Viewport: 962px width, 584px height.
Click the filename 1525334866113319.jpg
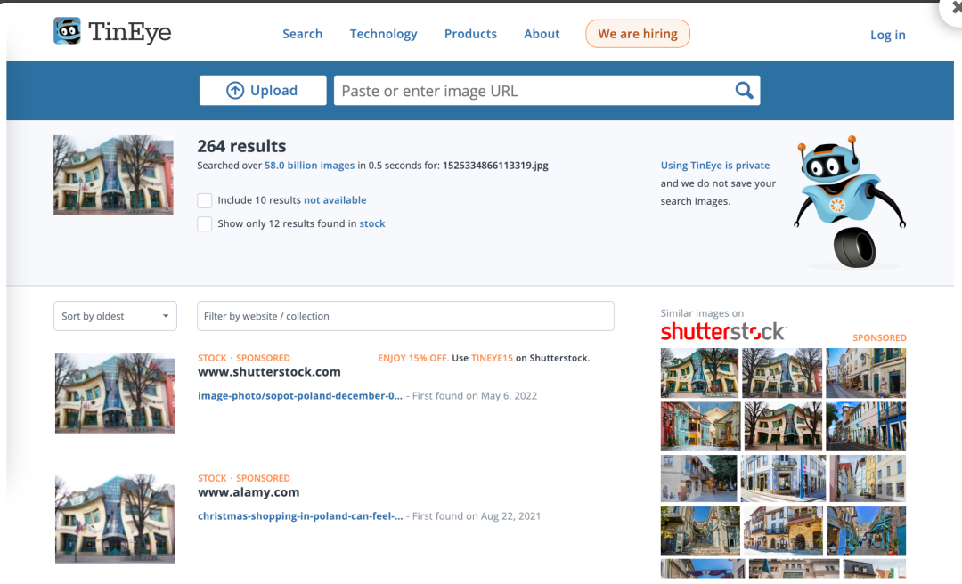click(x=496, y=165)
